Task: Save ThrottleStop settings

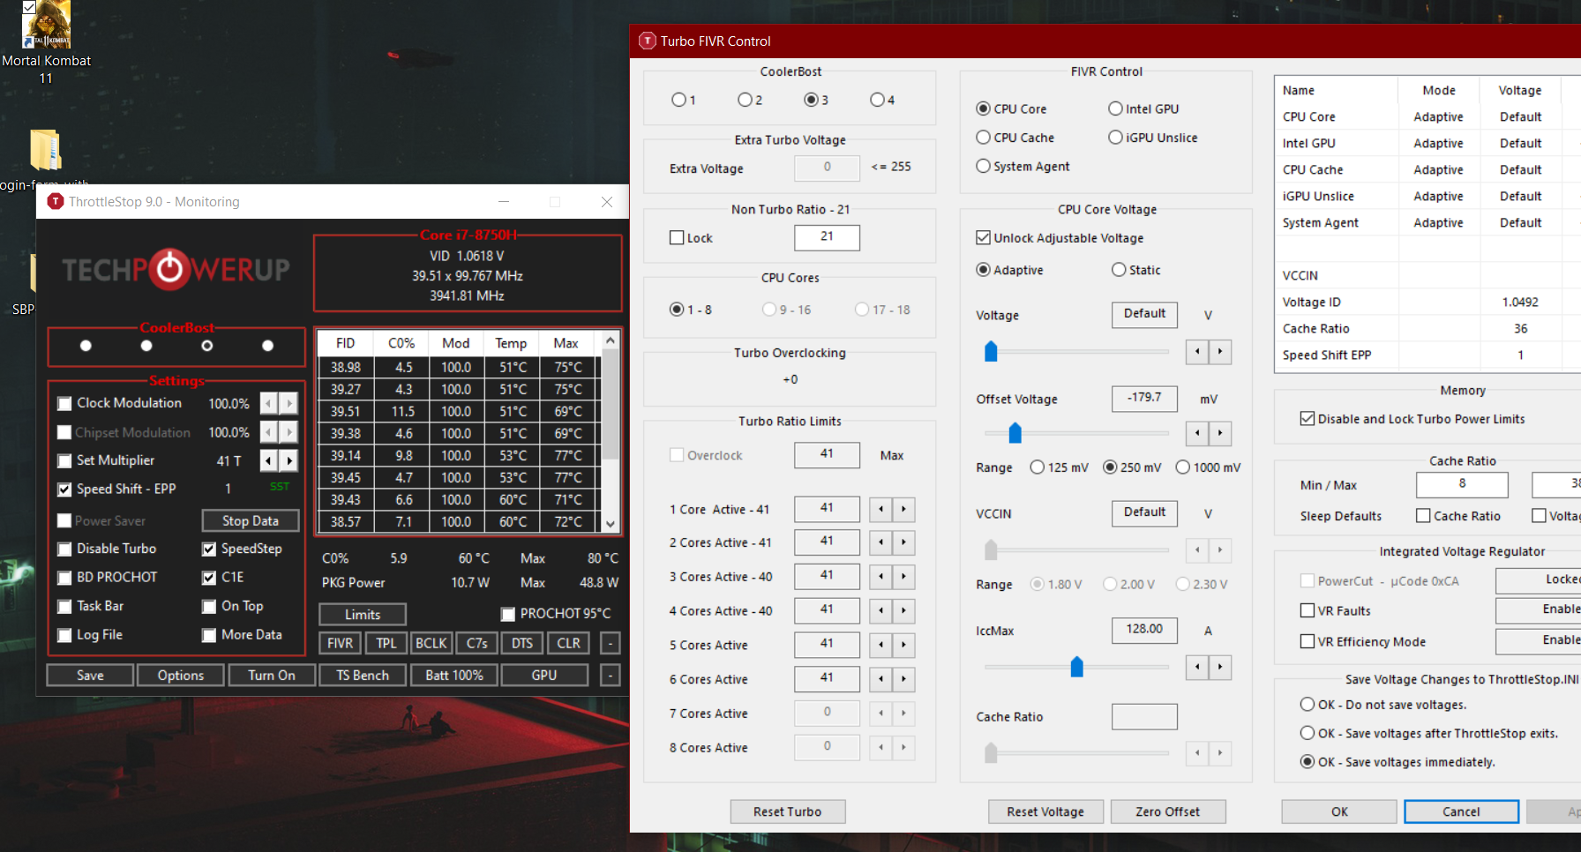Action: click(x=90, y=676)
